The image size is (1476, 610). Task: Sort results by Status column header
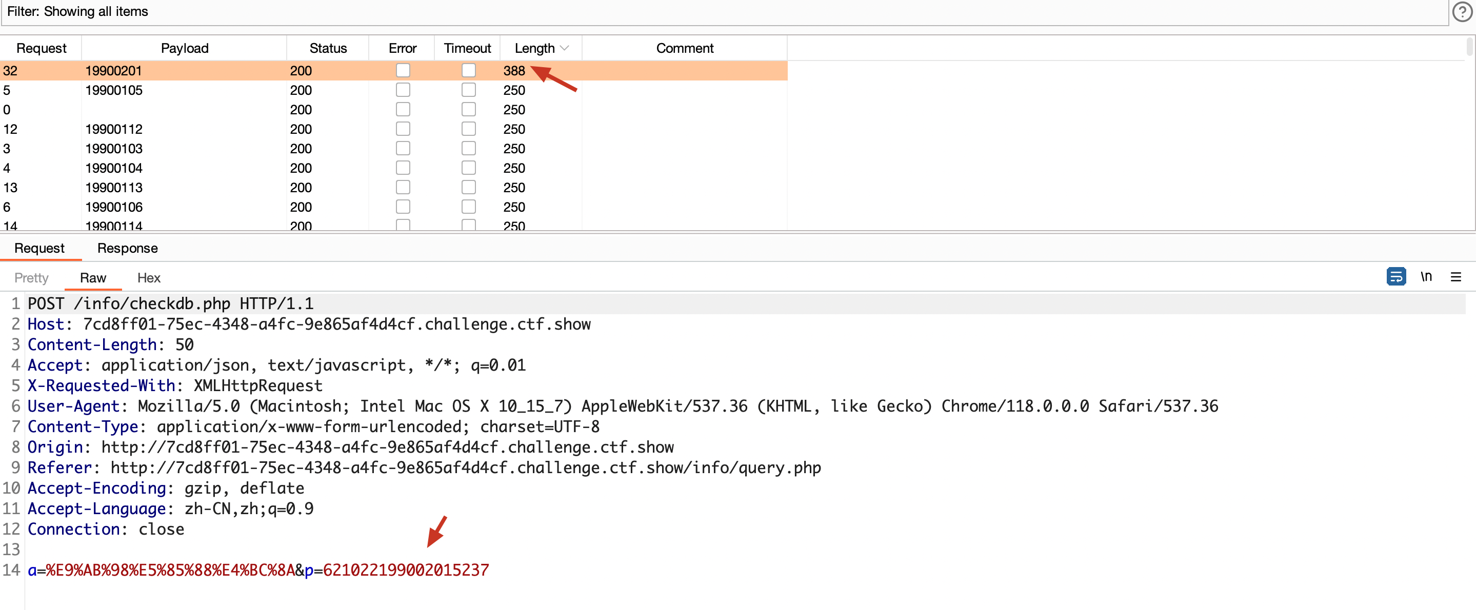tap(328, 48)
